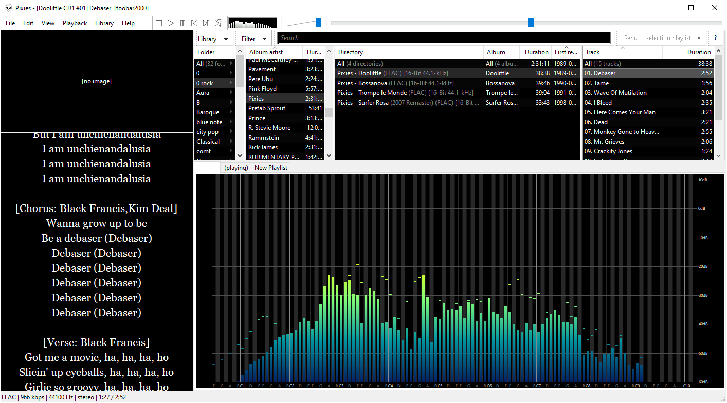Image resolution: width=727 pixels, height=403 pixels.
Task: Click the Track list scrollbar down arrow
Action: pos(718,155)
